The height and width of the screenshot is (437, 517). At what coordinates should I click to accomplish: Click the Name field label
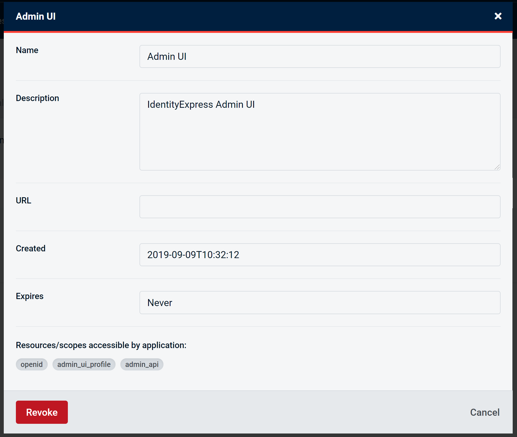(27, 50)
